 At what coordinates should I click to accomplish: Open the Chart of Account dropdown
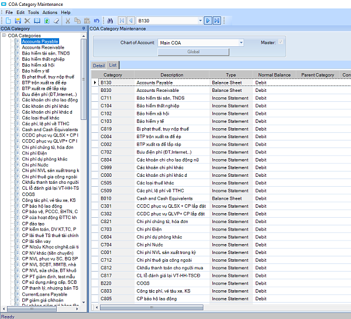pyautogui.click(x=241, y=43)
